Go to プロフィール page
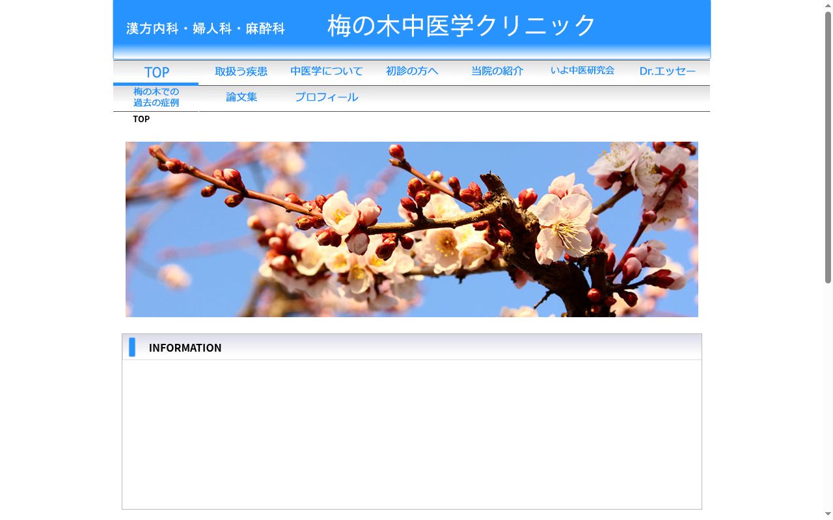833x520 pixels. tap(327, 98)
